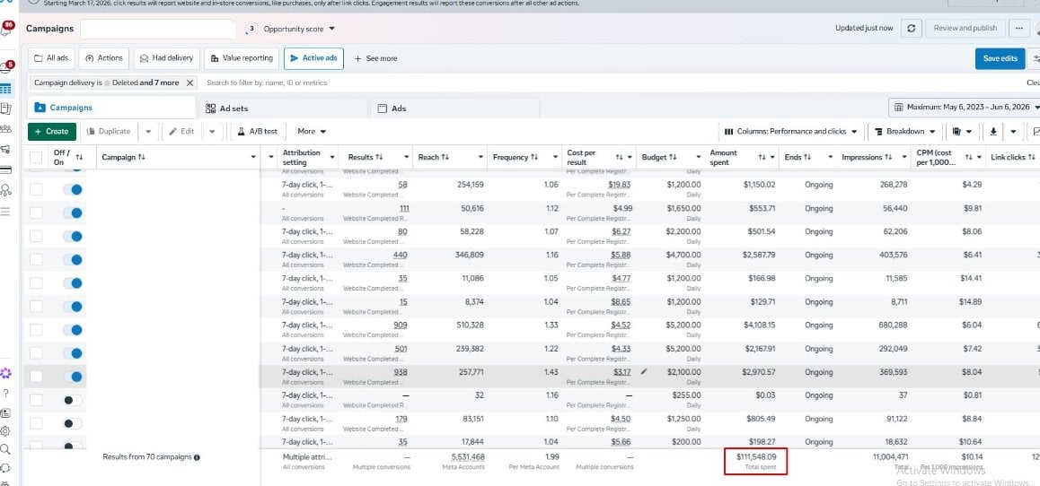Screen dimensions: 1040x486
Task: Sort by Impressions column arrows
Action: [889, 157]
